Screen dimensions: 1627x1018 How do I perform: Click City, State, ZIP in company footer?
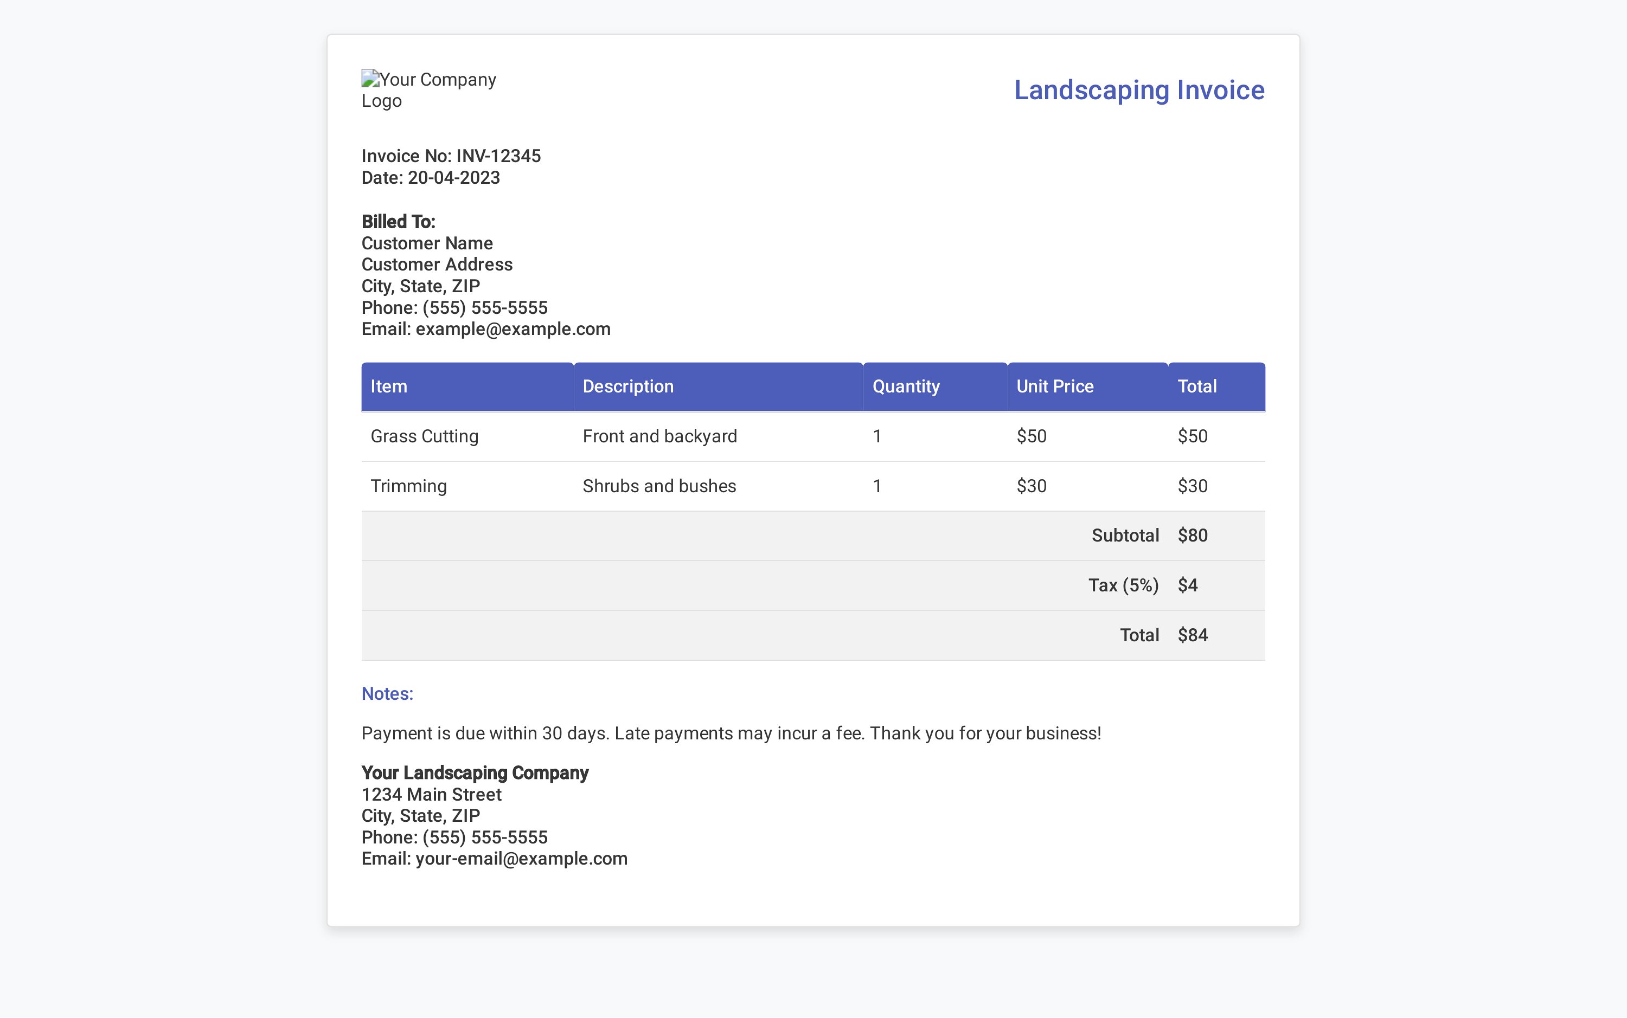click(421, 816)
